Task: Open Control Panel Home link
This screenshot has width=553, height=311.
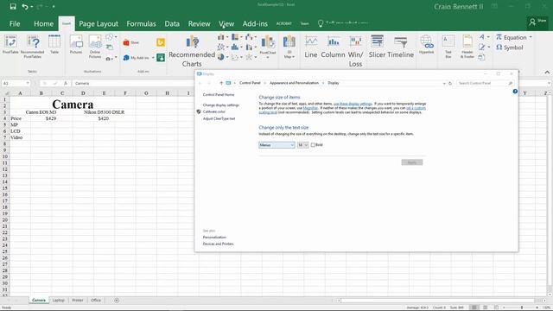Action: pos(219,95)
